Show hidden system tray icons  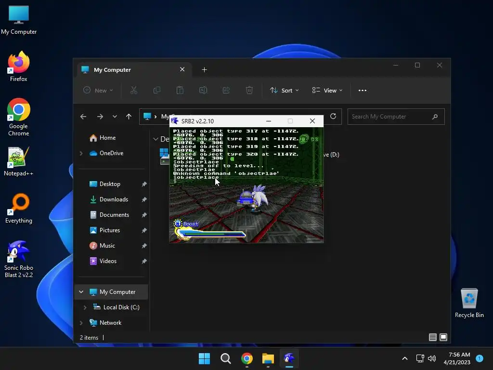(405, 358)
